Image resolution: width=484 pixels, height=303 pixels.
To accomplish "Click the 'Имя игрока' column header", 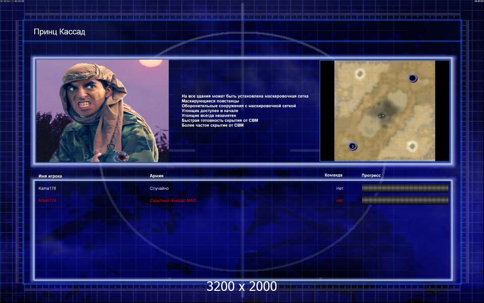I will (x=50, y=176).
